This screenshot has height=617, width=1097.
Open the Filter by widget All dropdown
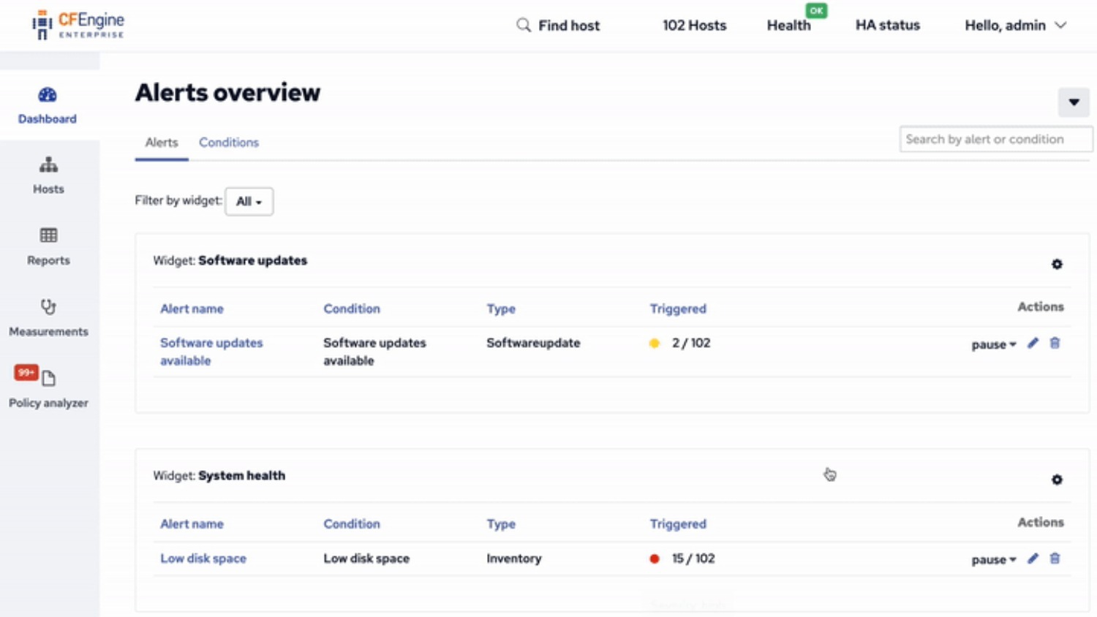point(249,202)
